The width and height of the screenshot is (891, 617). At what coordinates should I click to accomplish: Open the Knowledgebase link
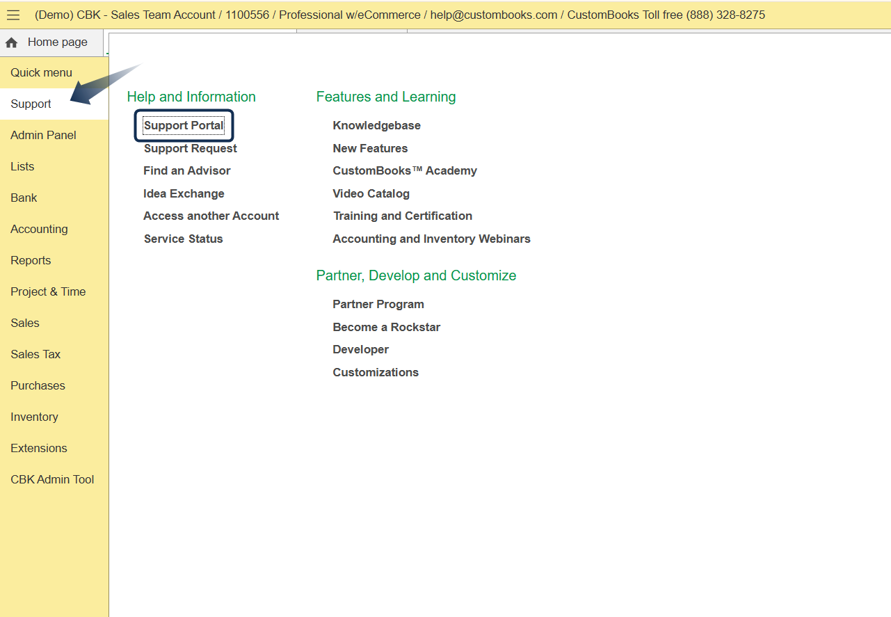pos(376,125)
